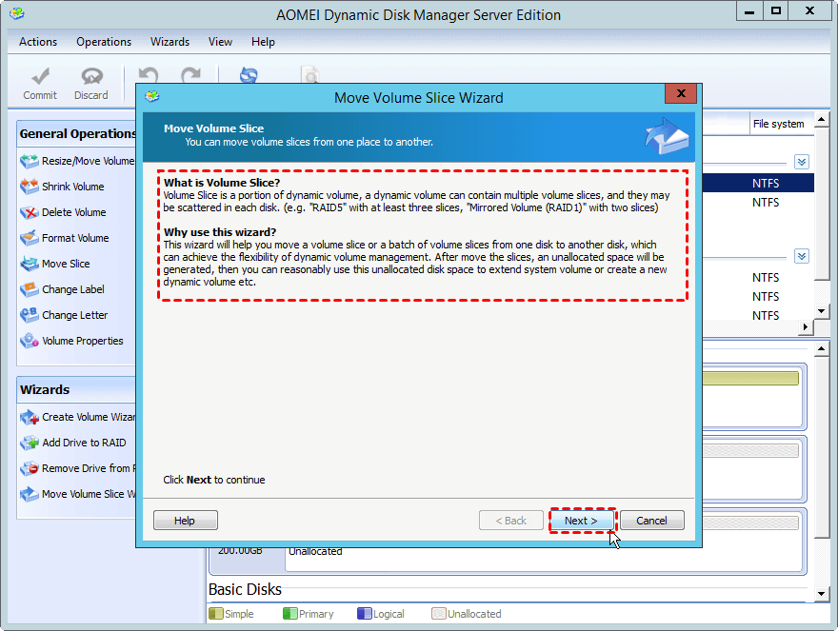Close the Move Volume Slice Wizard dialog

point(681,93)
